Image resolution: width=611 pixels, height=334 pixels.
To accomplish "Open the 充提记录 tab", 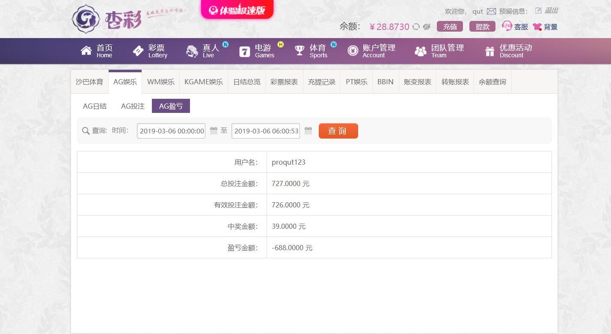I will pos(322,82).
